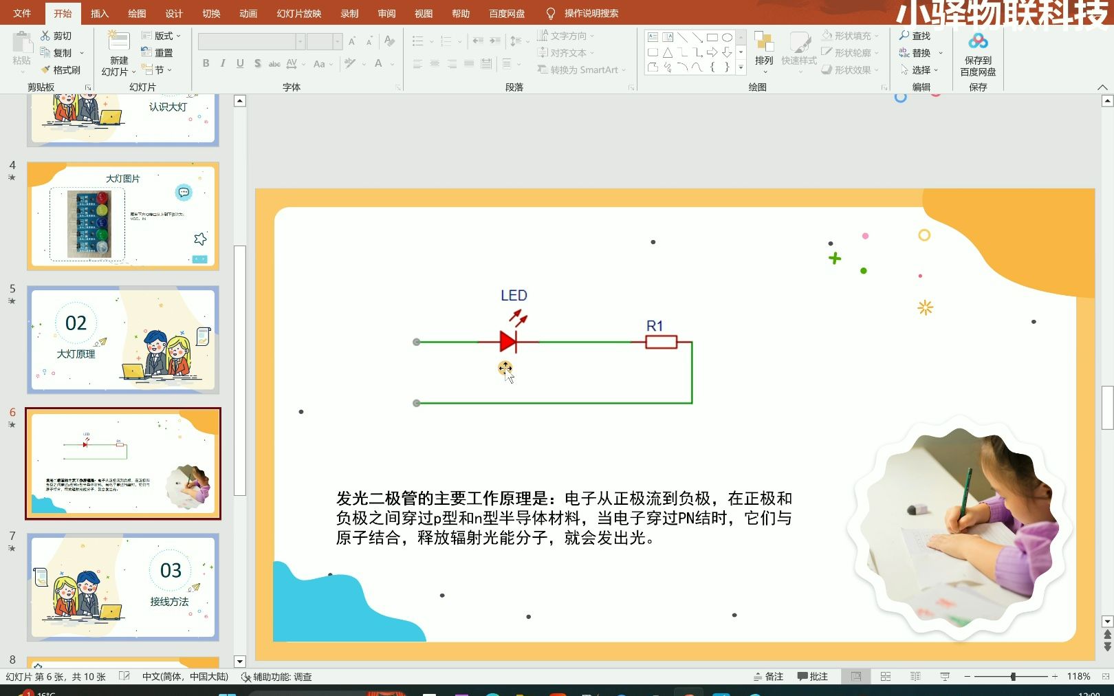The width and height of the screenshot is (1114, 696).
Task: Toggle italic formatting
Action: pyautogui.click(x=222, y=63)
